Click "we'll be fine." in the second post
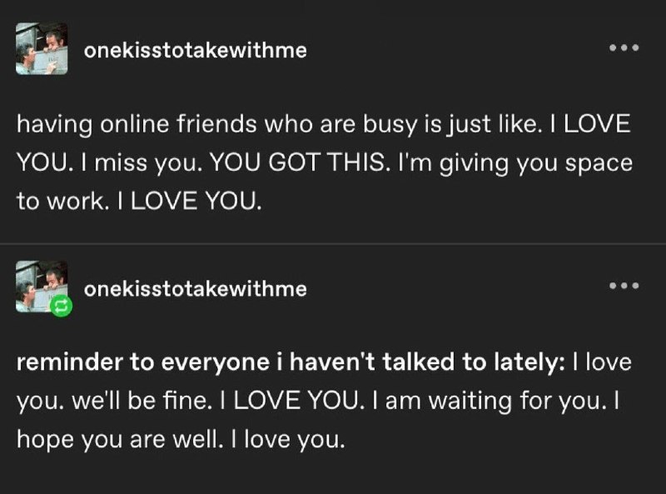The height and width of the screenshot is (494, 666). coord(142,401)
